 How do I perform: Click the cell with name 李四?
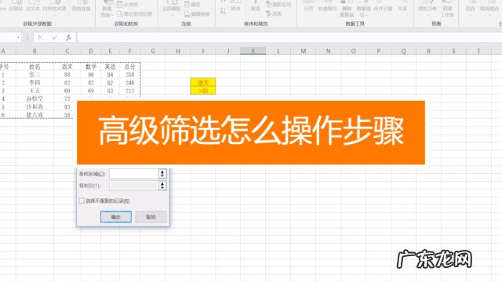click(x=35, y=82)
